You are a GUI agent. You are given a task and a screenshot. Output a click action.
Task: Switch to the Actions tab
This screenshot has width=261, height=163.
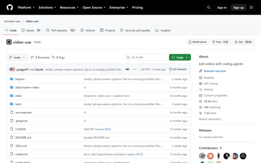point(88,30)
